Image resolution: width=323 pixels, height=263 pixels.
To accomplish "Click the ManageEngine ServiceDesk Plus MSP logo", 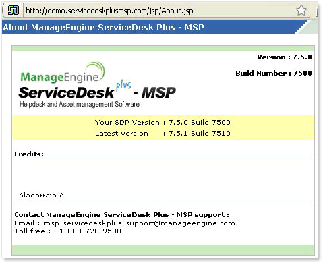I will [x=97, y=85].
